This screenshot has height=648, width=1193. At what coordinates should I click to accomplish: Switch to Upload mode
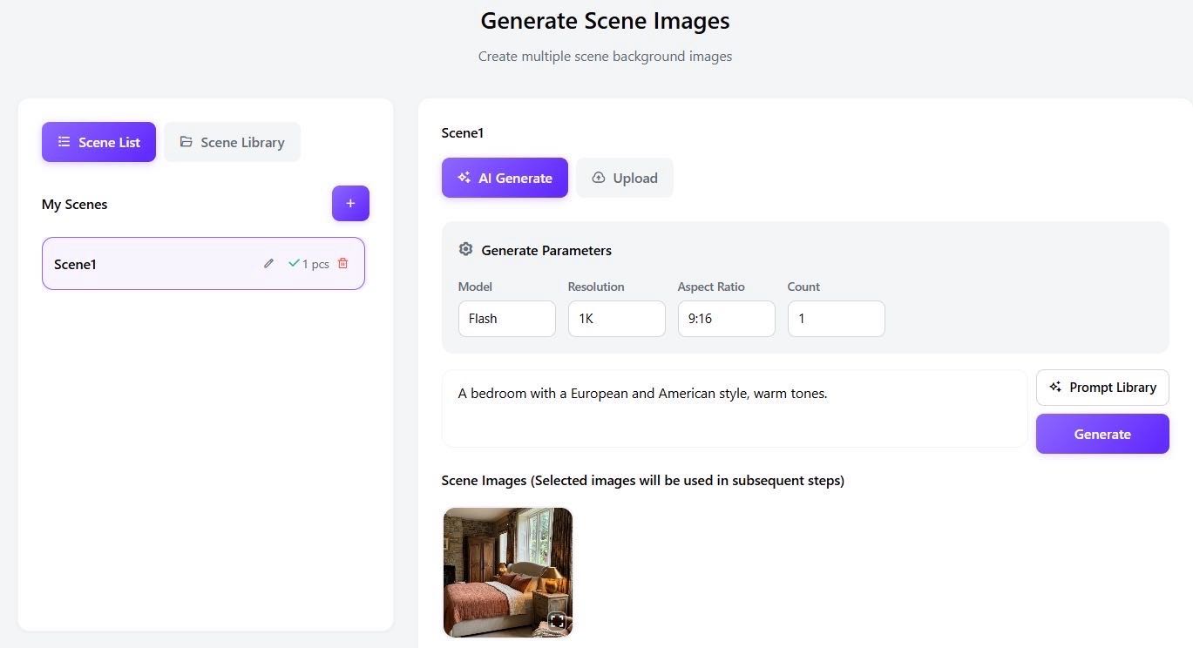pyautogui.click(x=624, y=178)
